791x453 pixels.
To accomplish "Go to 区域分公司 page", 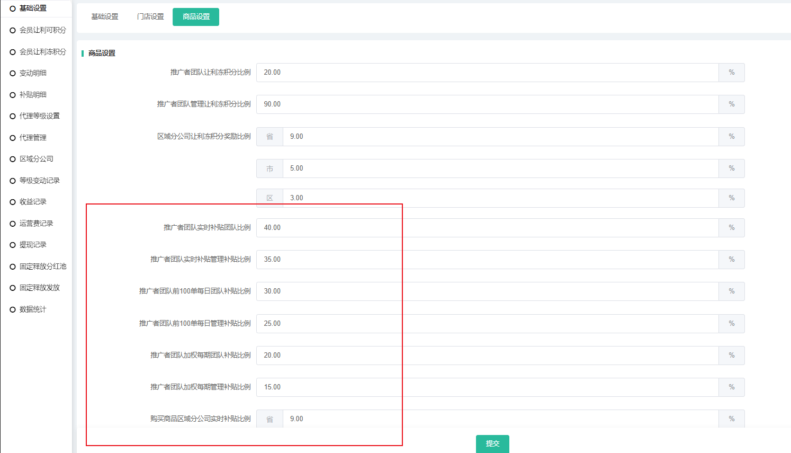I will (36, 159).
